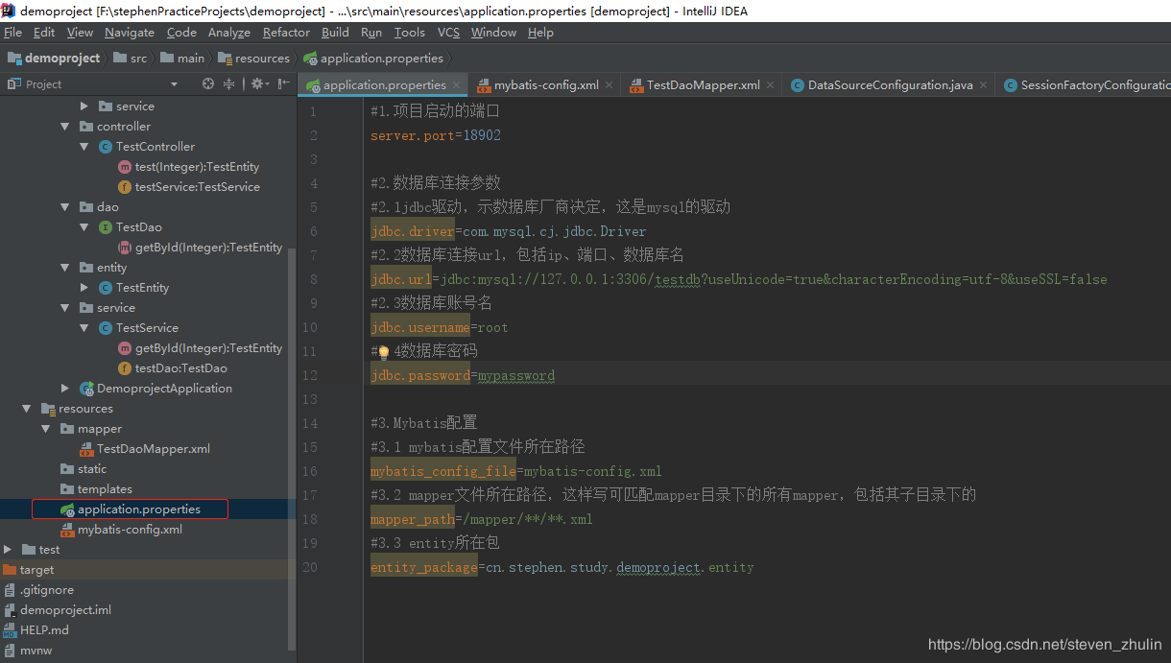Click the Collapse All icon in Project toolbar
This screenshot has width=1171, height=663.
tap(230, 83)
